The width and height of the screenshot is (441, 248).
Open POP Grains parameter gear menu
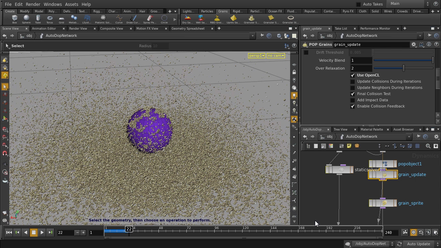click(414, 44)
